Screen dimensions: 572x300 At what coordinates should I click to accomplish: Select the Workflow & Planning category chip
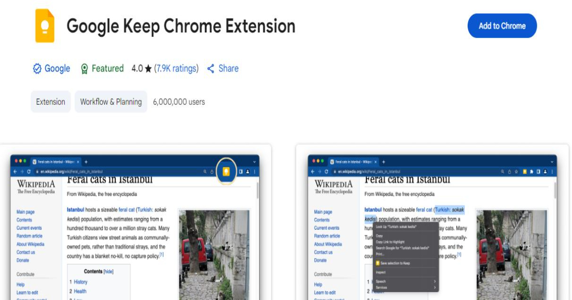(x=111, y=102)
